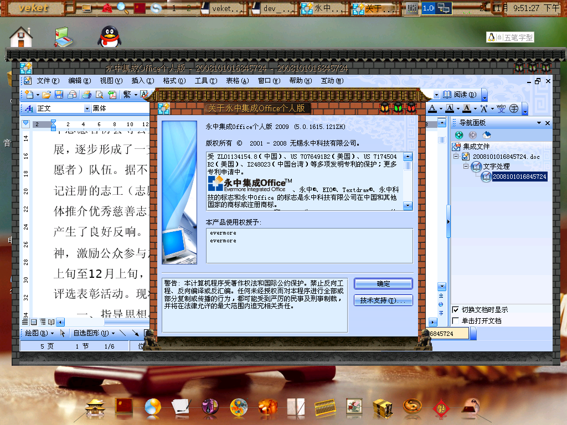The height and width of the screenshot is (425, 567).
Task: Click the house Home desktop icon
Action: click(x=21, y=37)
